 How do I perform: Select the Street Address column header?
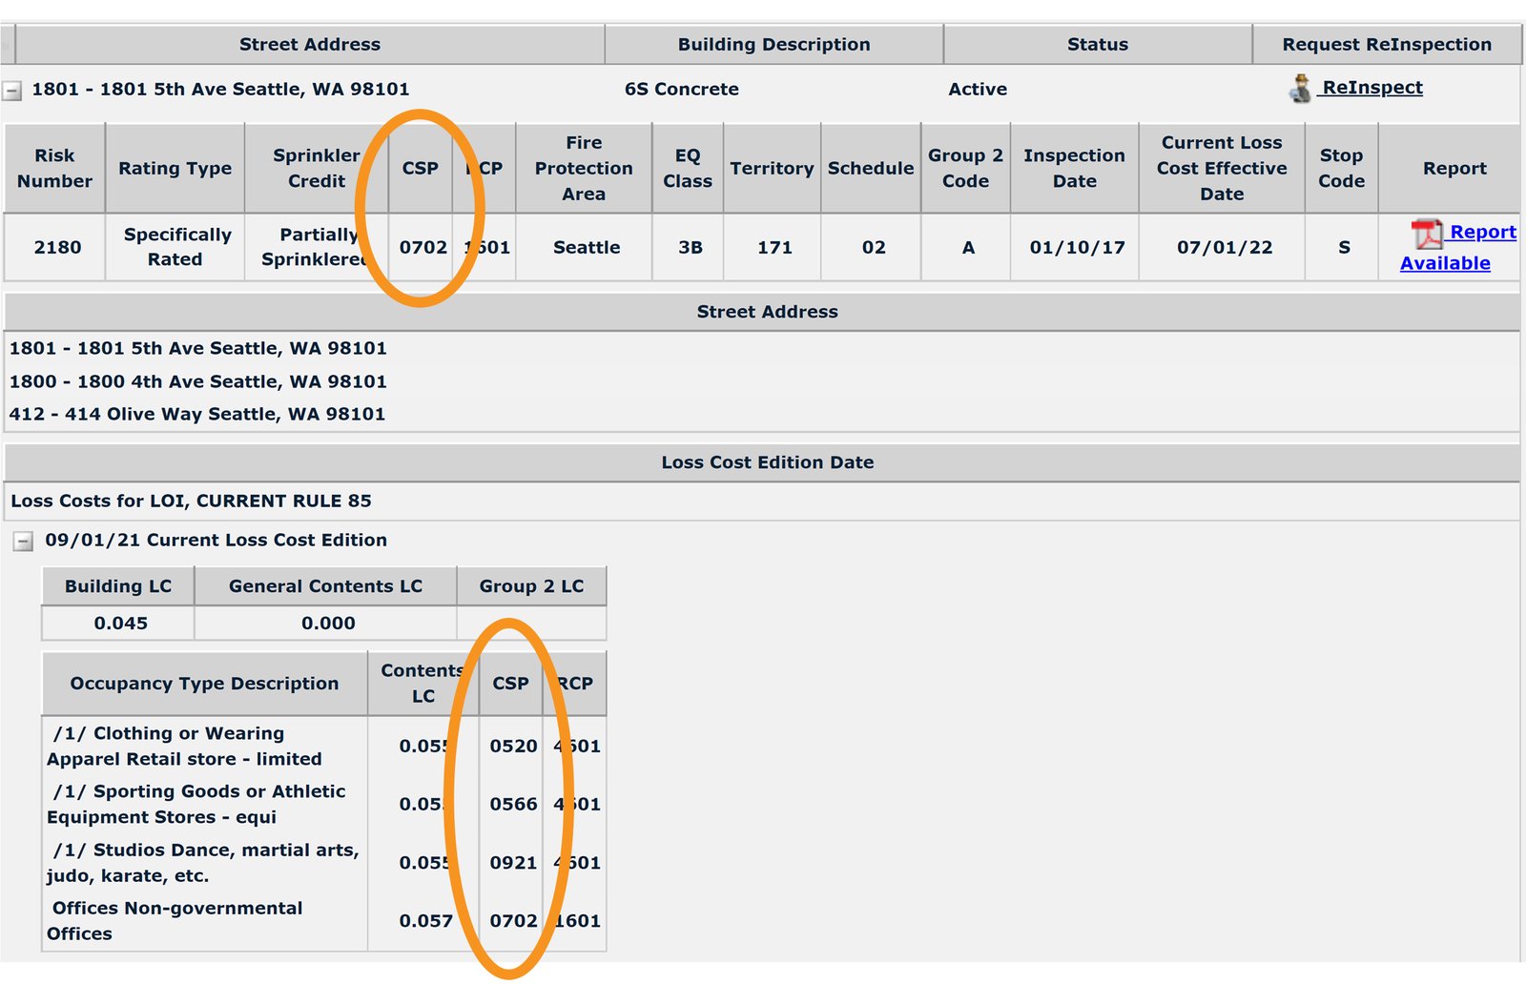point(310,44)
